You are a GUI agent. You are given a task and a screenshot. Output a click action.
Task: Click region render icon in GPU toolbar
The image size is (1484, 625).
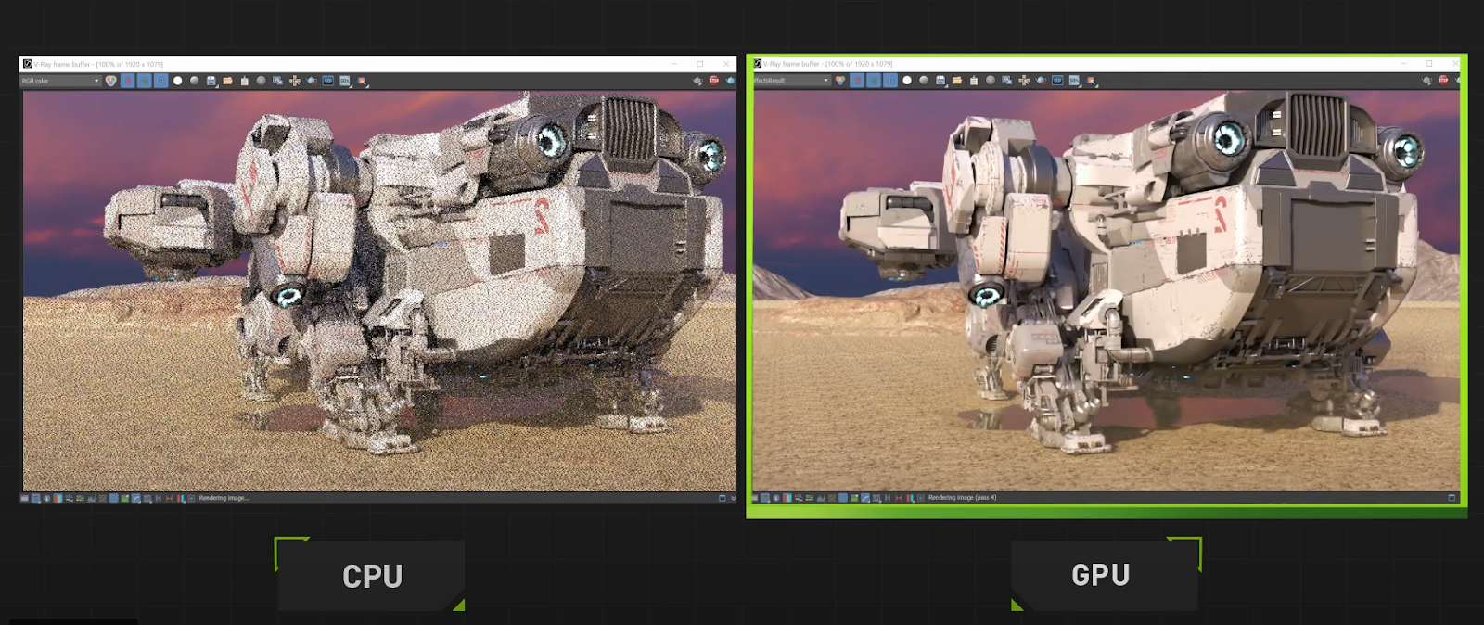[1092, 81]
